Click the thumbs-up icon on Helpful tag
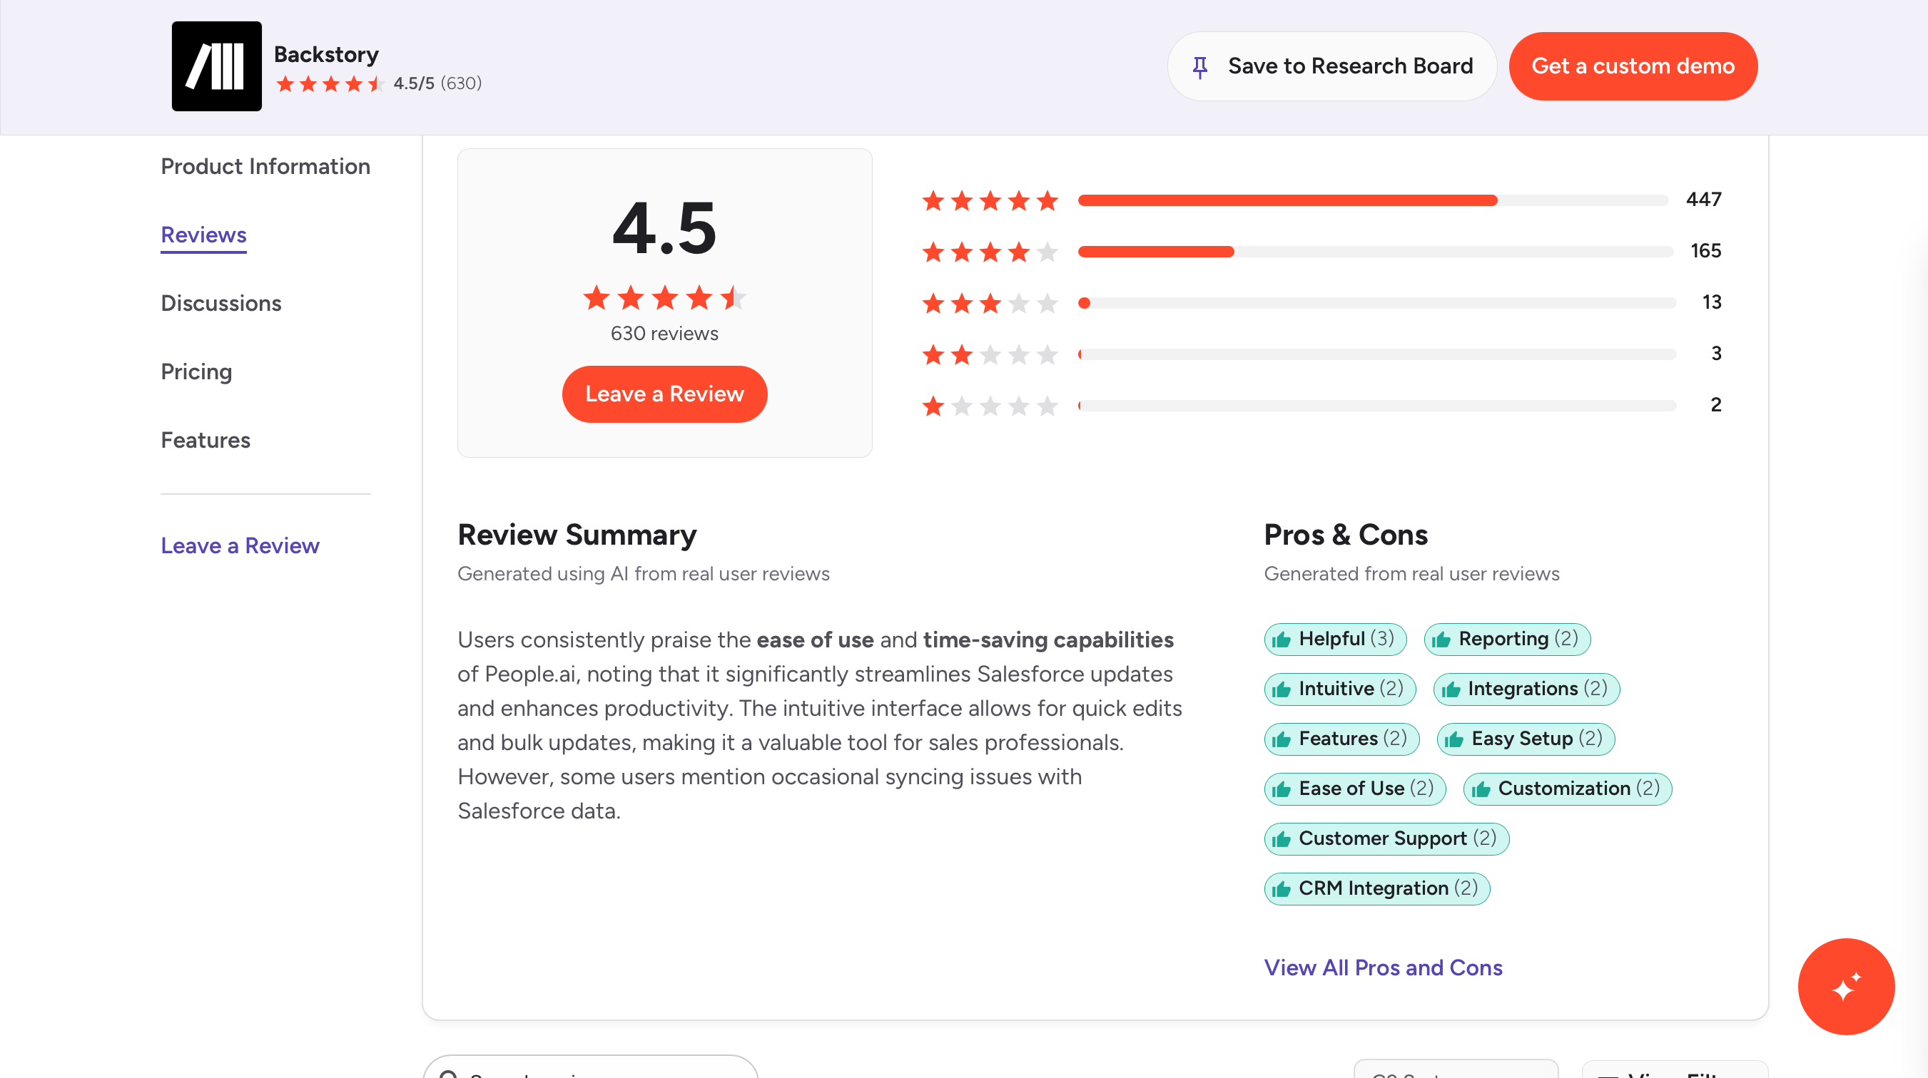The height and width of the screenshot is (1078, 1928). coord(1282,640)
